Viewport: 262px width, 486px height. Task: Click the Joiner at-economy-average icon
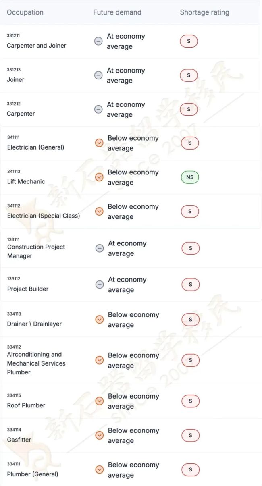point(98,75)
